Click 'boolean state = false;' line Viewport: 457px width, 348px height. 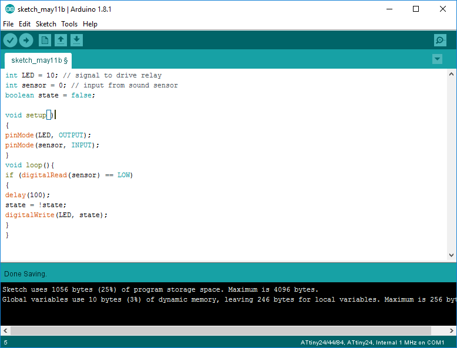tap(50, 95)
